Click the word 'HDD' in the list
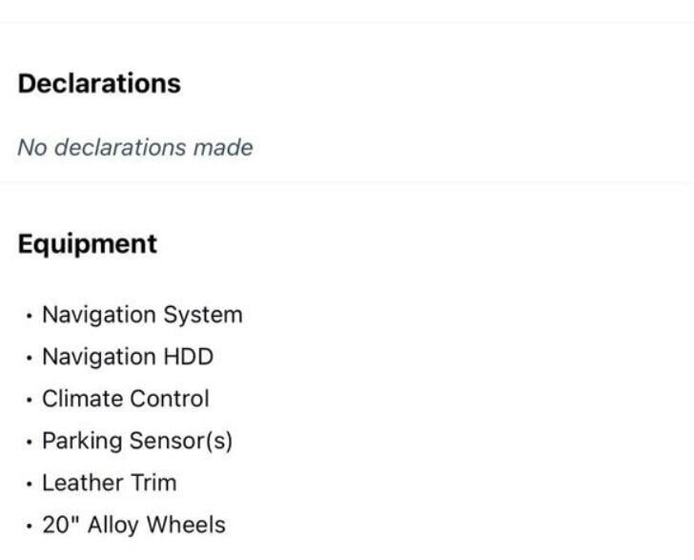The height and width of the screenshot is (560, 694). [x=189, y=357]
